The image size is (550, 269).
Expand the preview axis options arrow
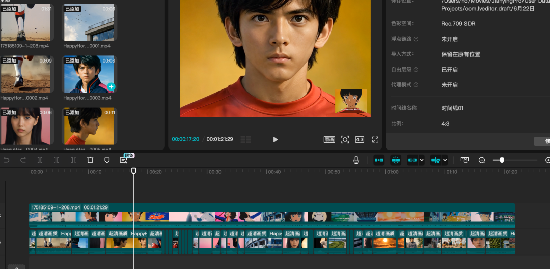[x=445, y=160]
